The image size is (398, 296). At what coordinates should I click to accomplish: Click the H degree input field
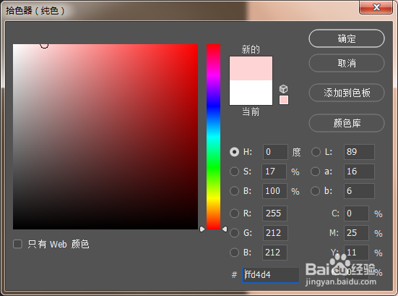[275, 152]
